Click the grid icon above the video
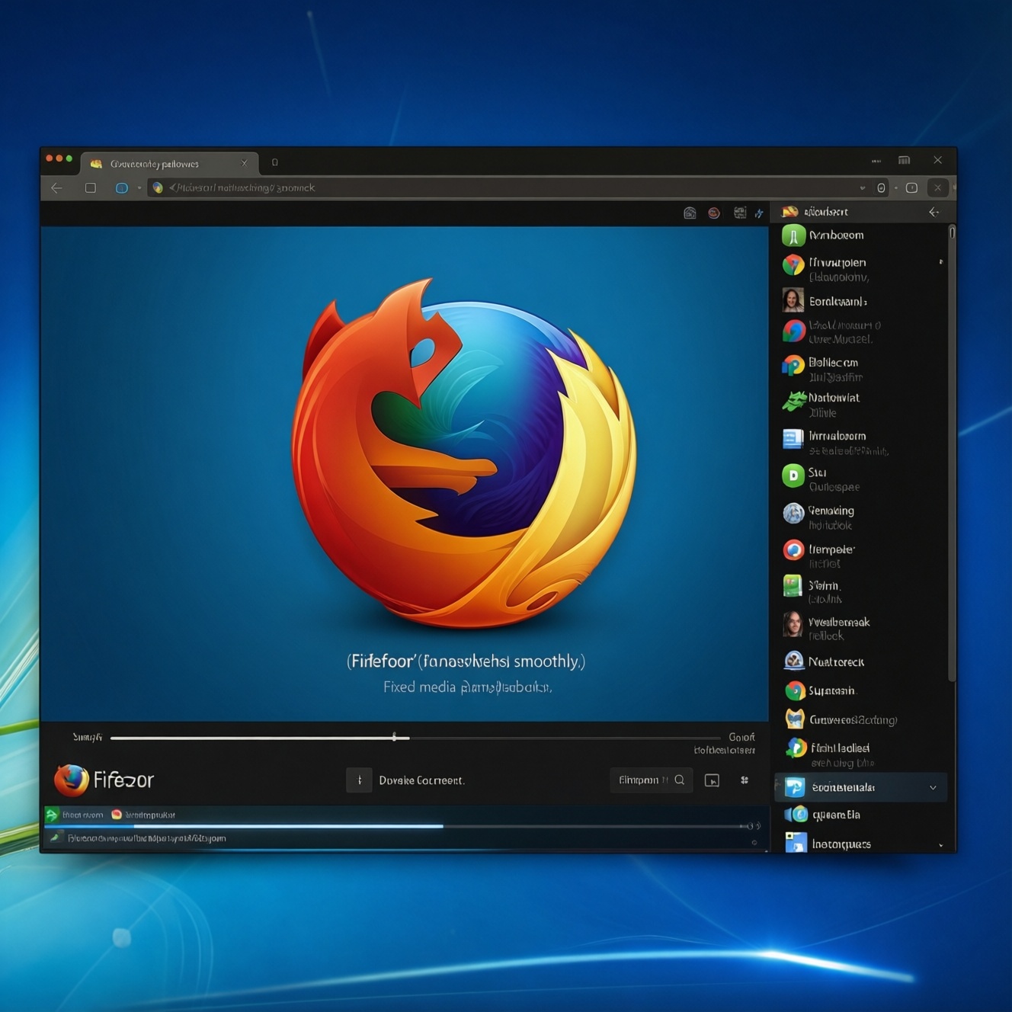Screen dimensions: 1012x1012 coord(740,213)
